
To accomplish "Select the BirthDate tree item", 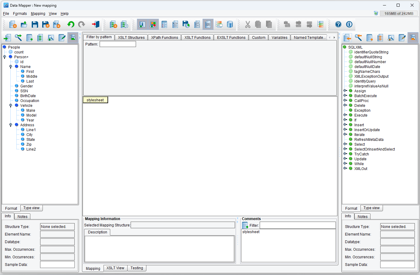I will (28, 96).
